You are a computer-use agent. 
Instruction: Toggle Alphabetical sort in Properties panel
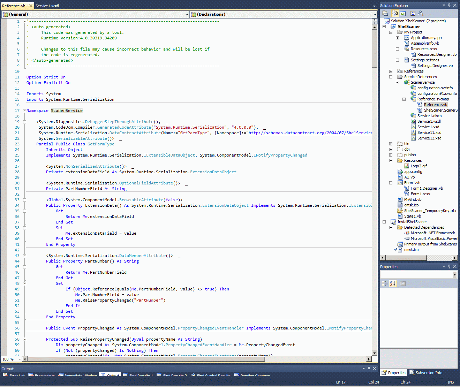click(393, 283)
